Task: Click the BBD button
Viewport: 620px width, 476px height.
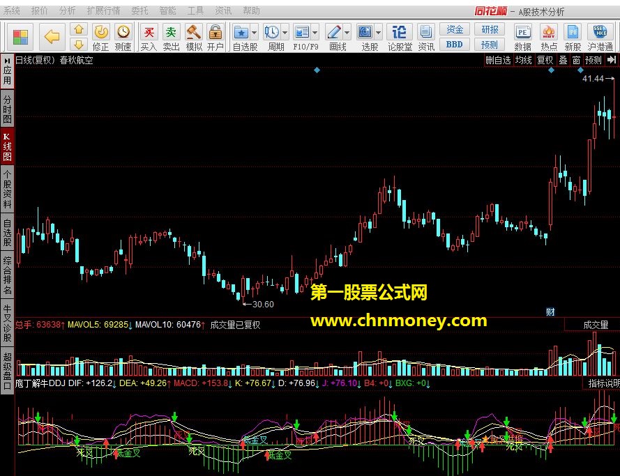Action: [x=455, y=44]
